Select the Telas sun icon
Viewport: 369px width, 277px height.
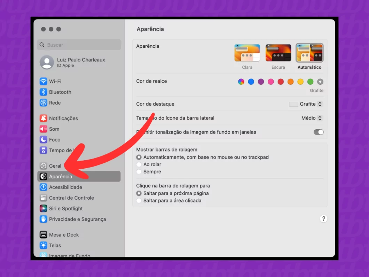pyautogui.click(x=43, y=245)
